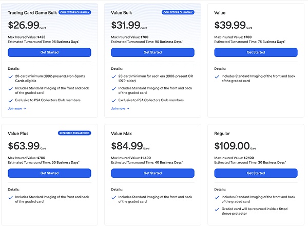Choose Get Started on the $39.99 Value plan
Viewport: 308px width, 227px height.
coord(255,52)
